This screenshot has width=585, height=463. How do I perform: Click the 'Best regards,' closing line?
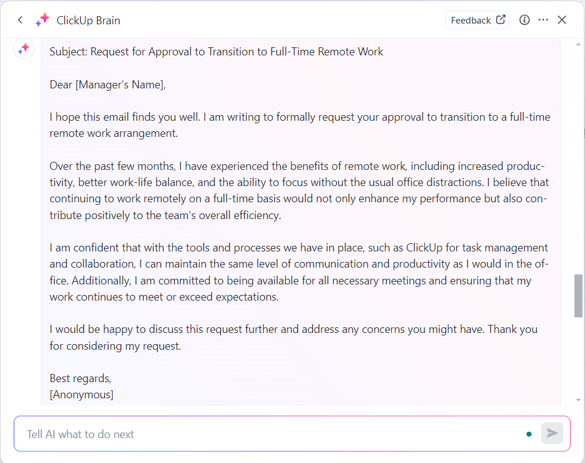click(x=80, y=378)
